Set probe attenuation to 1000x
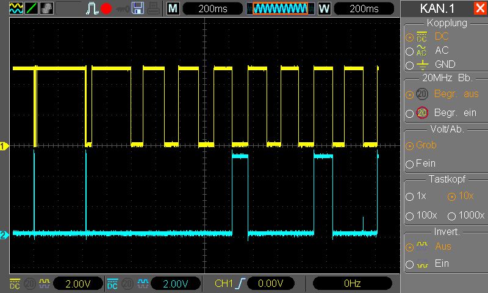The image size is (488, 293). tap(451, 216)
